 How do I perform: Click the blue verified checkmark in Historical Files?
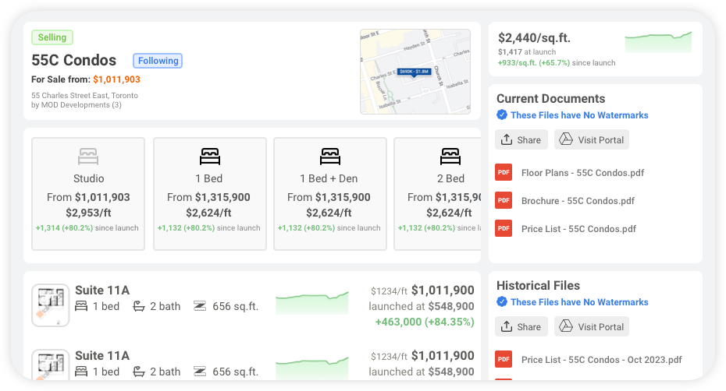pyautogui.click(x=502, y=302)
